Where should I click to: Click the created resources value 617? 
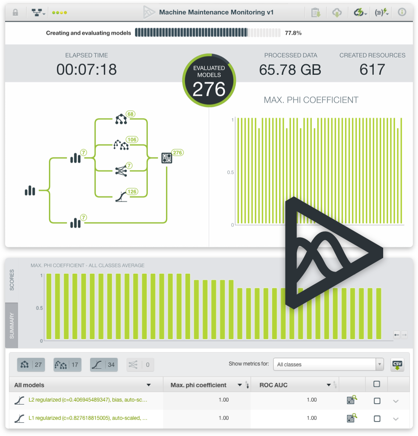[x=372, y=69]
